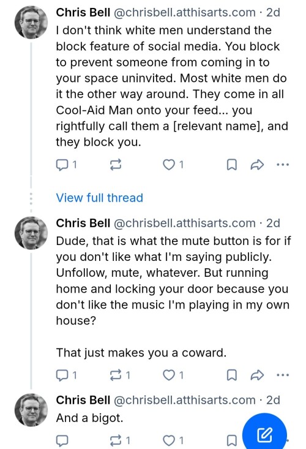306x449 pixels.
Task: Reply to the 'And a bigot' post
Action: pyautogui.click(x=62, y=440)
